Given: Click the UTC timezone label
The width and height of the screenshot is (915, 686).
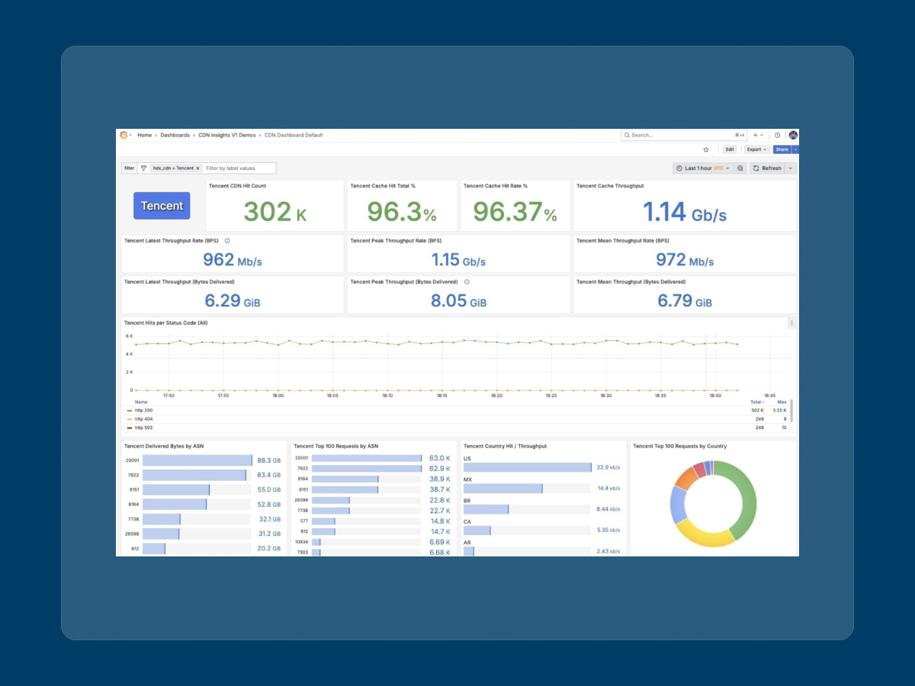Looking at the screenshot, I should click(718, 168).
